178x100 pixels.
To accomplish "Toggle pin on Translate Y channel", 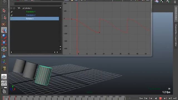I will (12, 12).
